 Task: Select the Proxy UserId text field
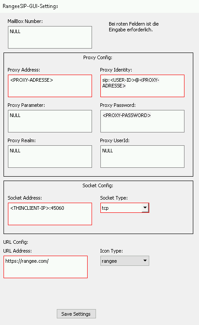coord(142,156)
